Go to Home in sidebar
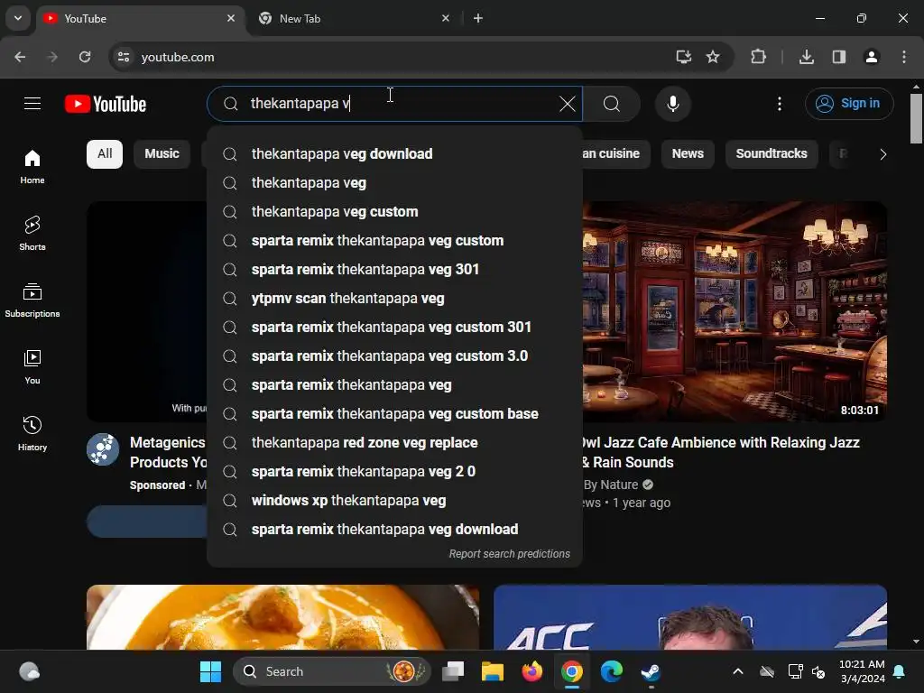The image size is (924, 693). click(32, 167)
